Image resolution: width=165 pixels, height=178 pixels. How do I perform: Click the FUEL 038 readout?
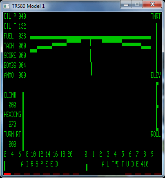click(15, 36)
